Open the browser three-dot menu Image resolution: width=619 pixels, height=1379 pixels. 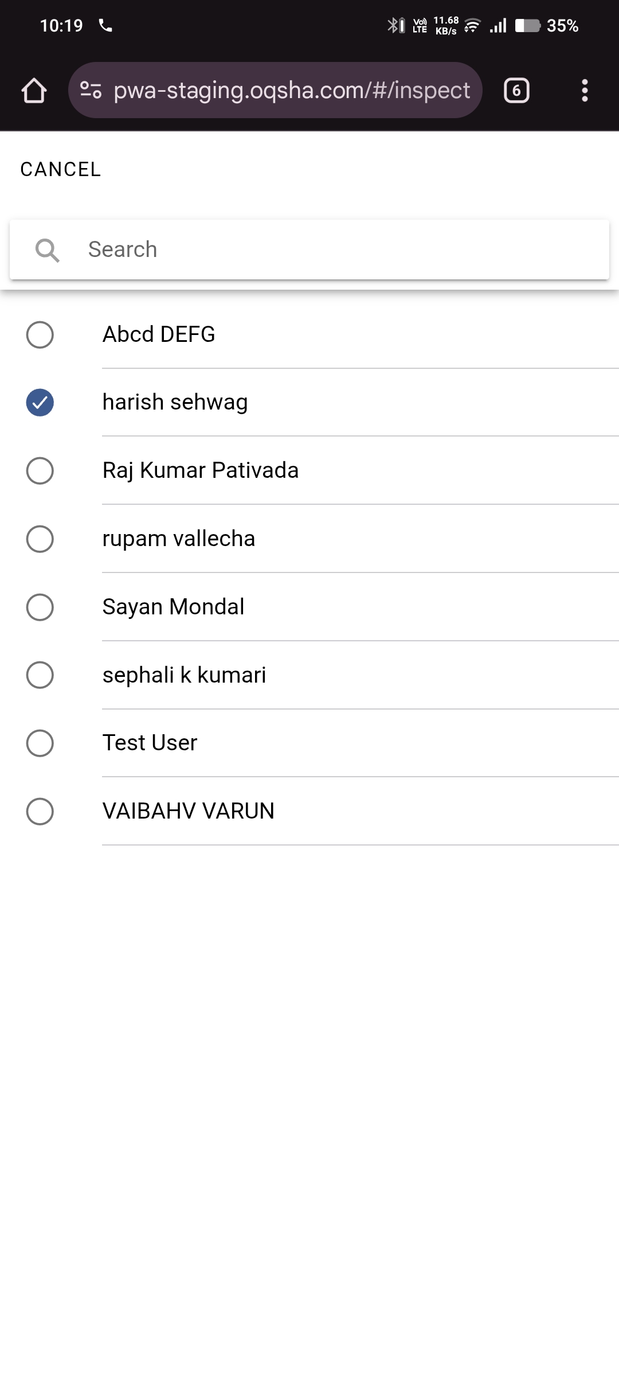point(584,91)
